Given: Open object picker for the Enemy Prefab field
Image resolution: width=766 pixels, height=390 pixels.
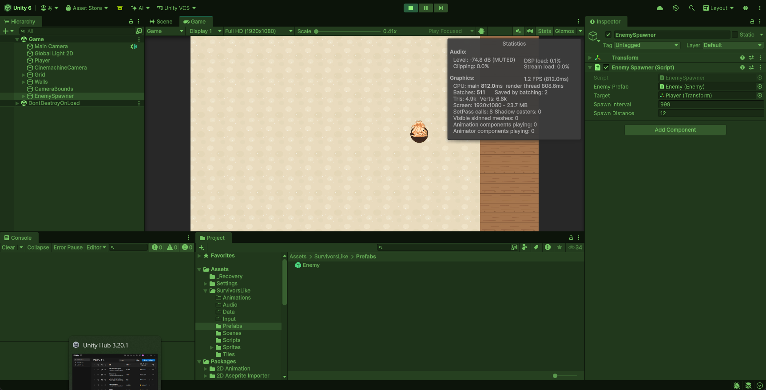Looking at the screenshot, I should [x=760, y=87].
